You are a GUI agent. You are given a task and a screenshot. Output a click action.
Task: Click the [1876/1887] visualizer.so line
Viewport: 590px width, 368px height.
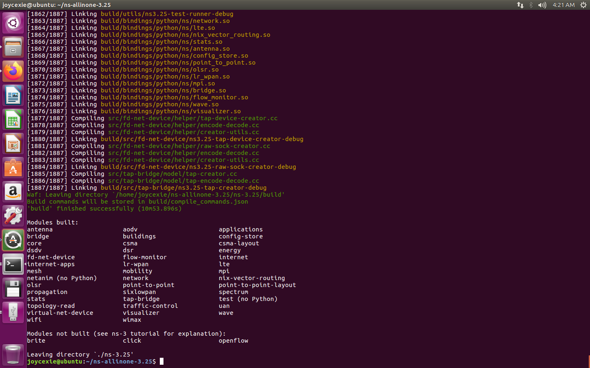coord(134,111)
